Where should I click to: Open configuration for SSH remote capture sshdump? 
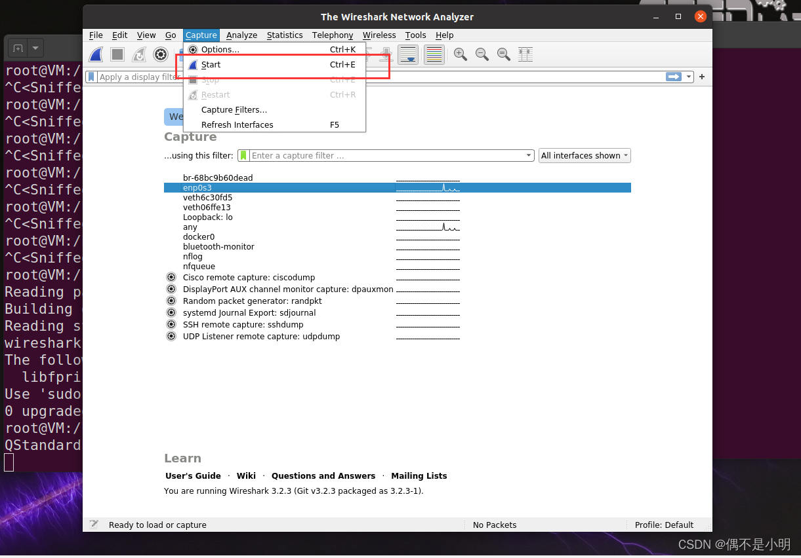point(171,324)
